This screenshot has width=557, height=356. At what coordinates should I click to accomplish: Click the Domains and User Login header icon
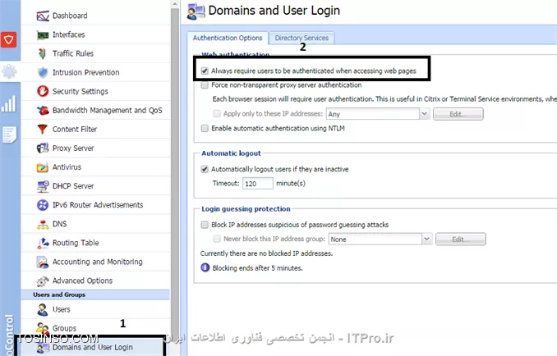pos(196,11)
